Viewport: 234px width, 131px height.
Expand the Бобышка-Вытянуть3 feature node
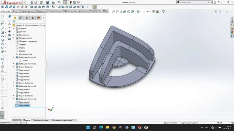[14, 64]
